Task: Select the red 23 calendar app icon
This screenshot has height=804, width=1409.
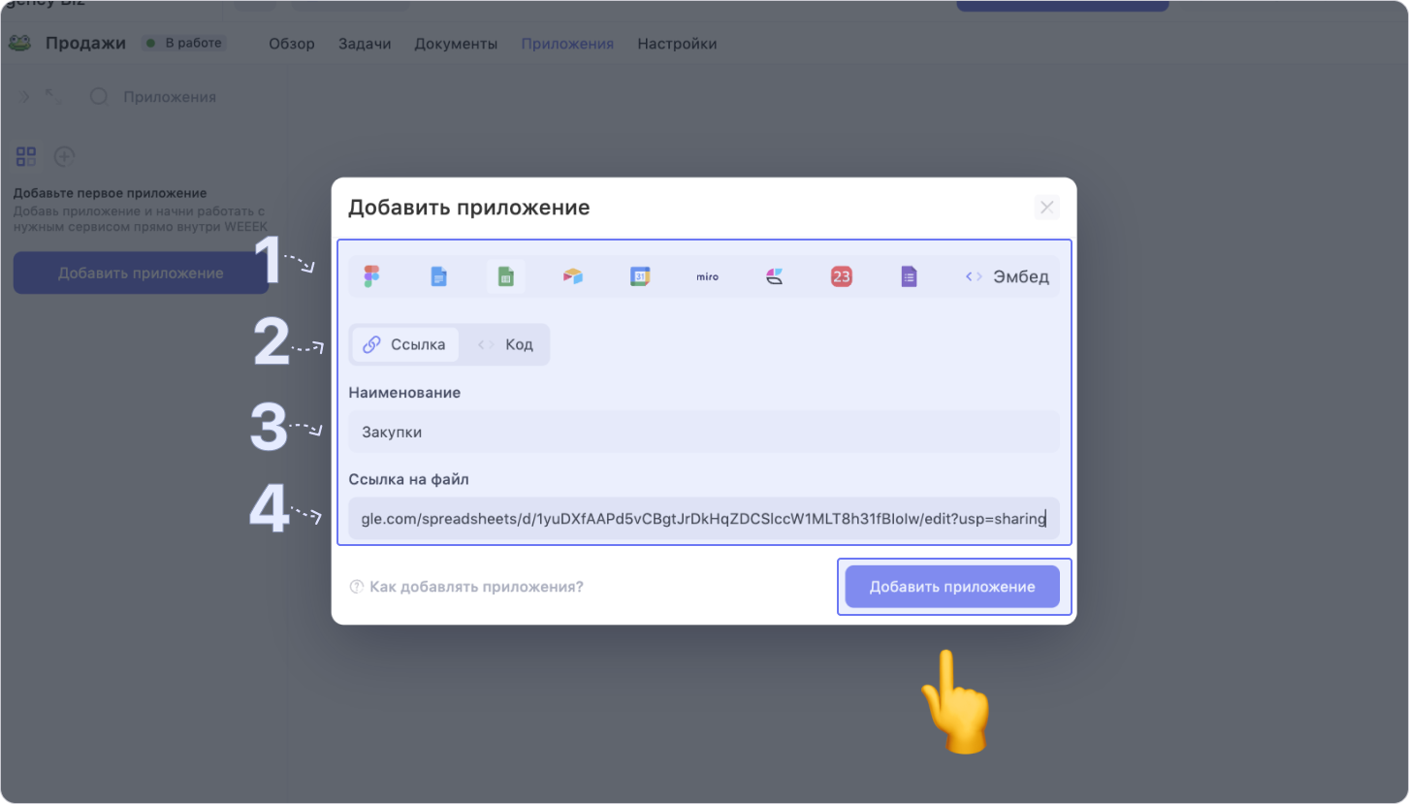Action: 841,276
